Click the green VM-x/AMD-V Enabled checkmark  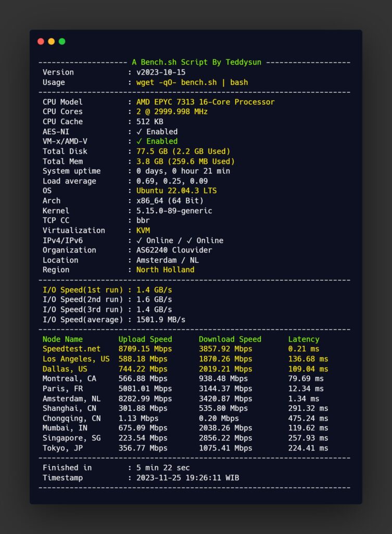tap(139, 141)
